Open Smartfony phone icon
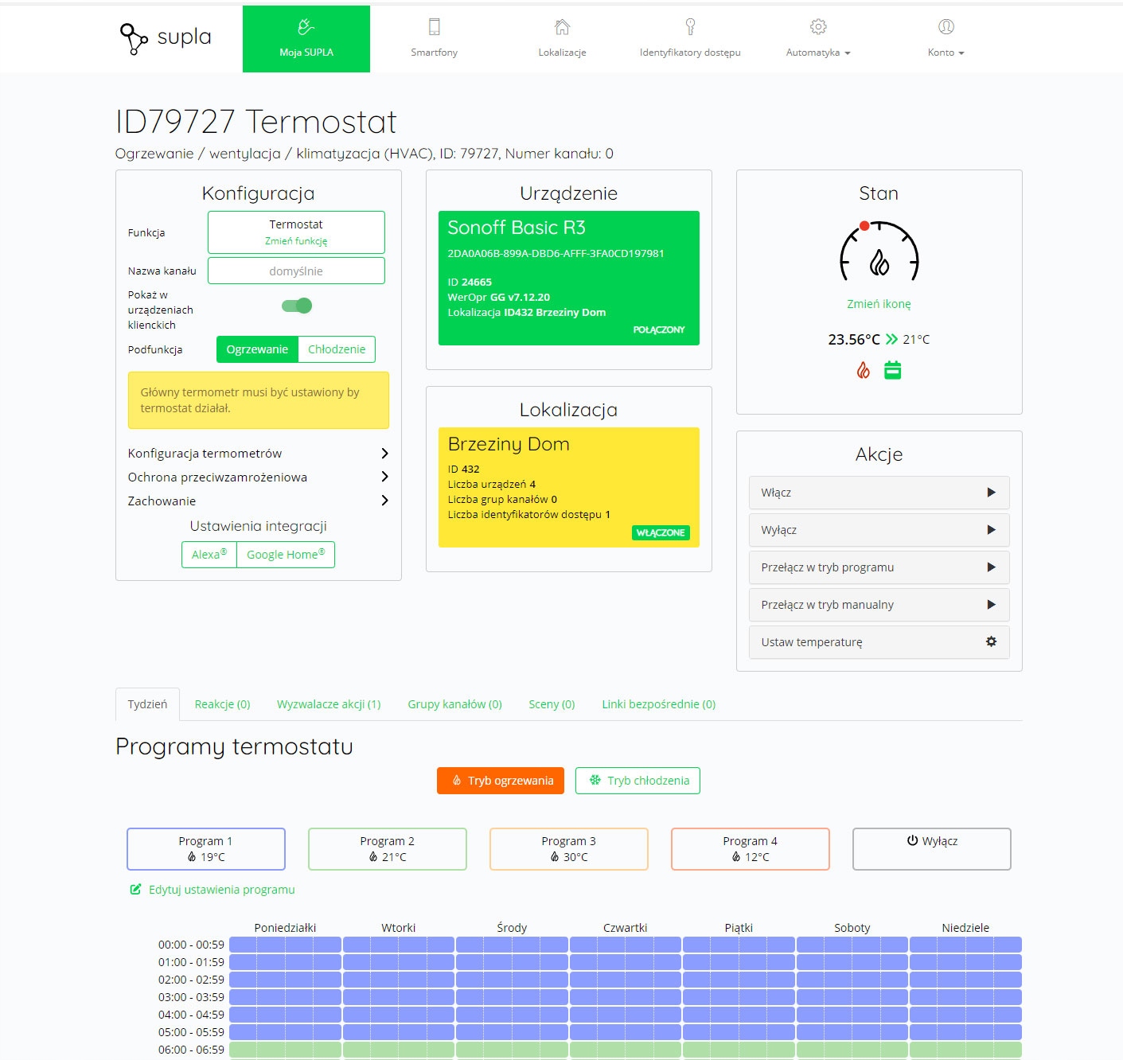The image size is (1123, 1060). pyautogui.click(x=434, y=27)
